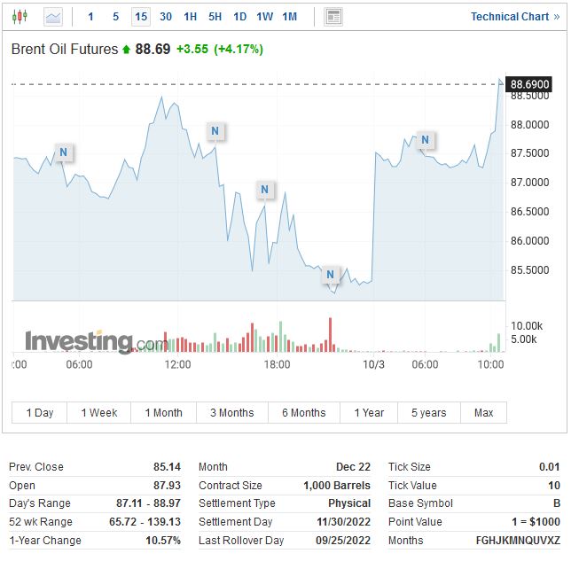
Task: Switch to candlestick chart type icon
Action: click(21, 17)
